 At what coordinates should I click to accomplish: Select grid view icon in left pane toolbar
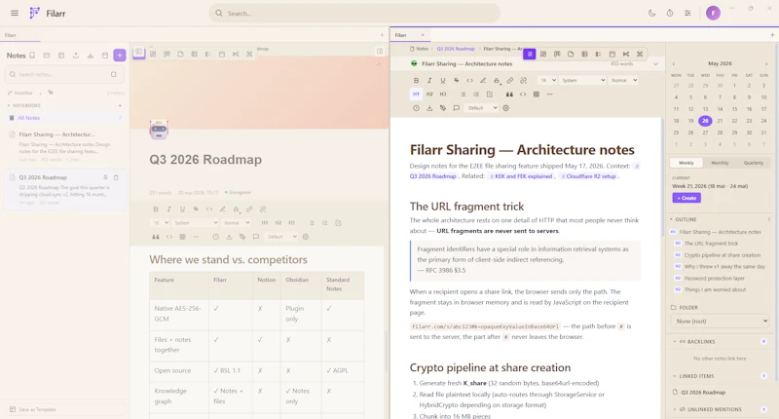153,54
